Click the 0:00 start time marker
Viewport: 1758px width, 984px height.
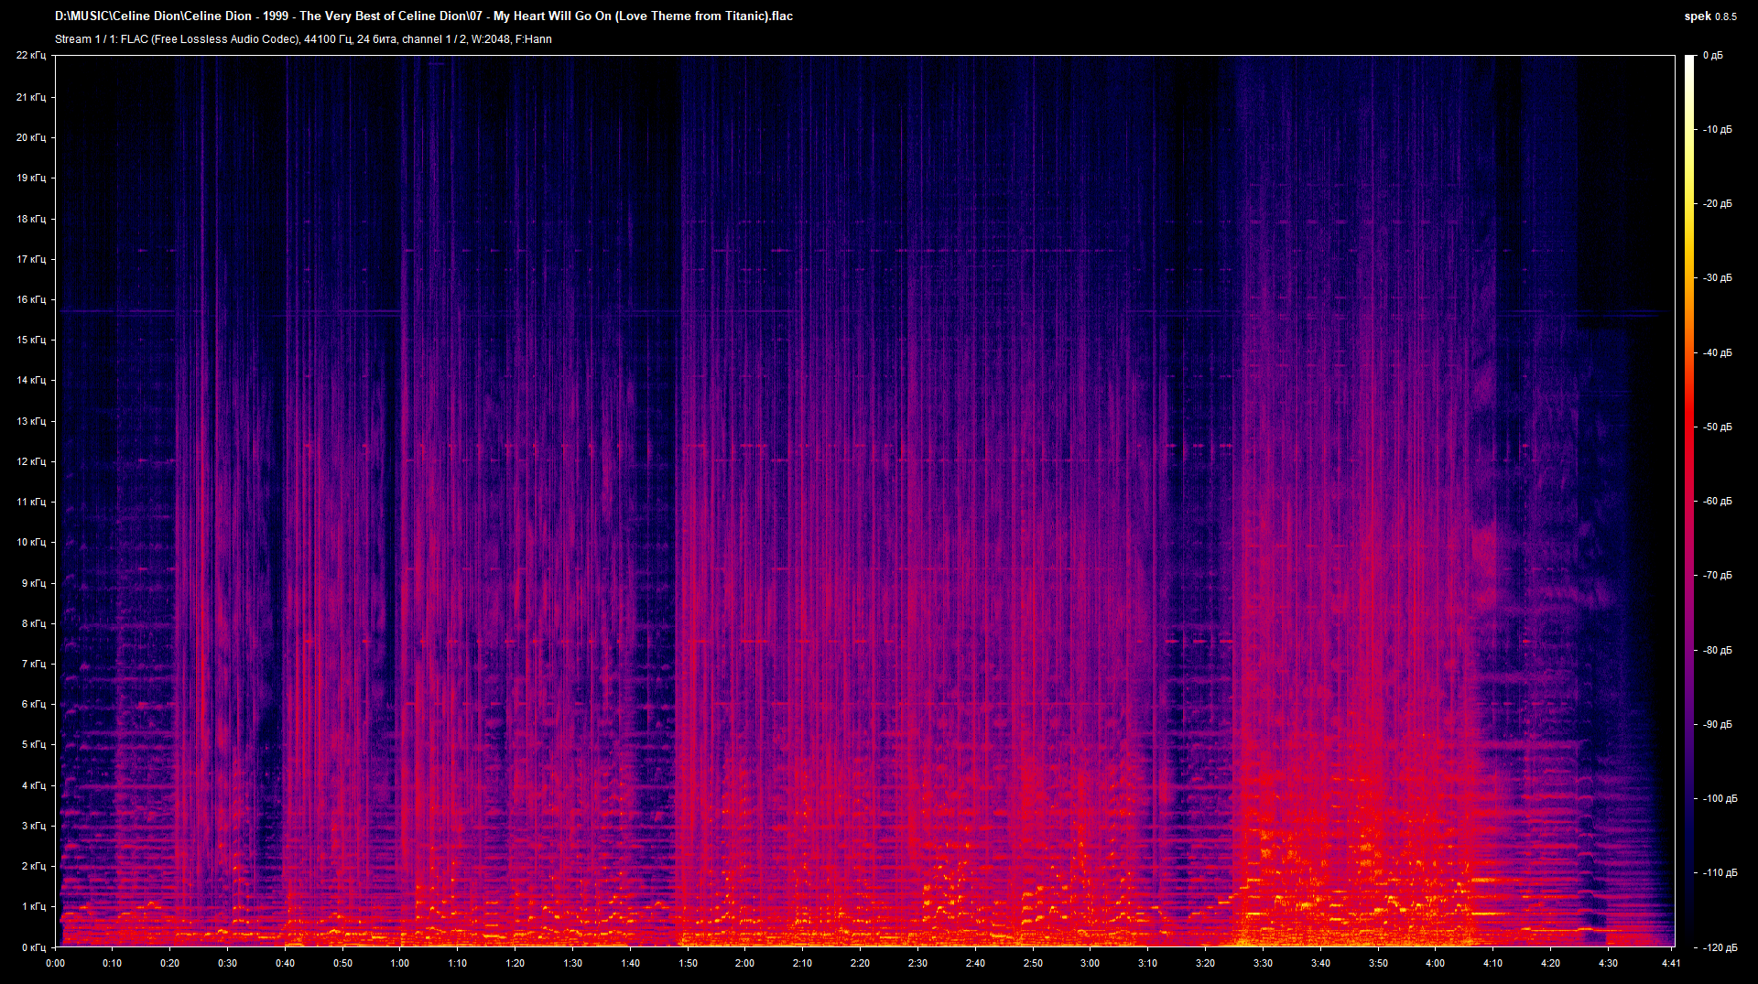coord(55,963)
